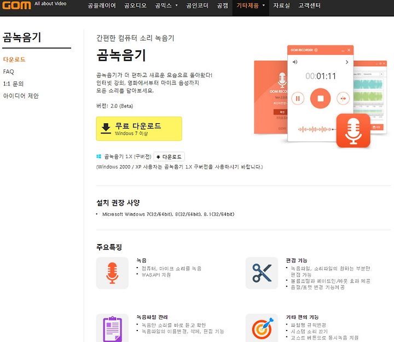
Task: Open FAQ in the sidebar
Action: coord(9,72)
